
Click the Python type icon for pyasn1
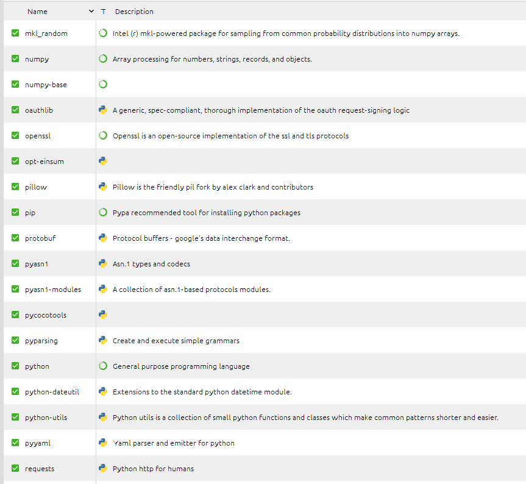pyautogui.click(x=103, y=263)
